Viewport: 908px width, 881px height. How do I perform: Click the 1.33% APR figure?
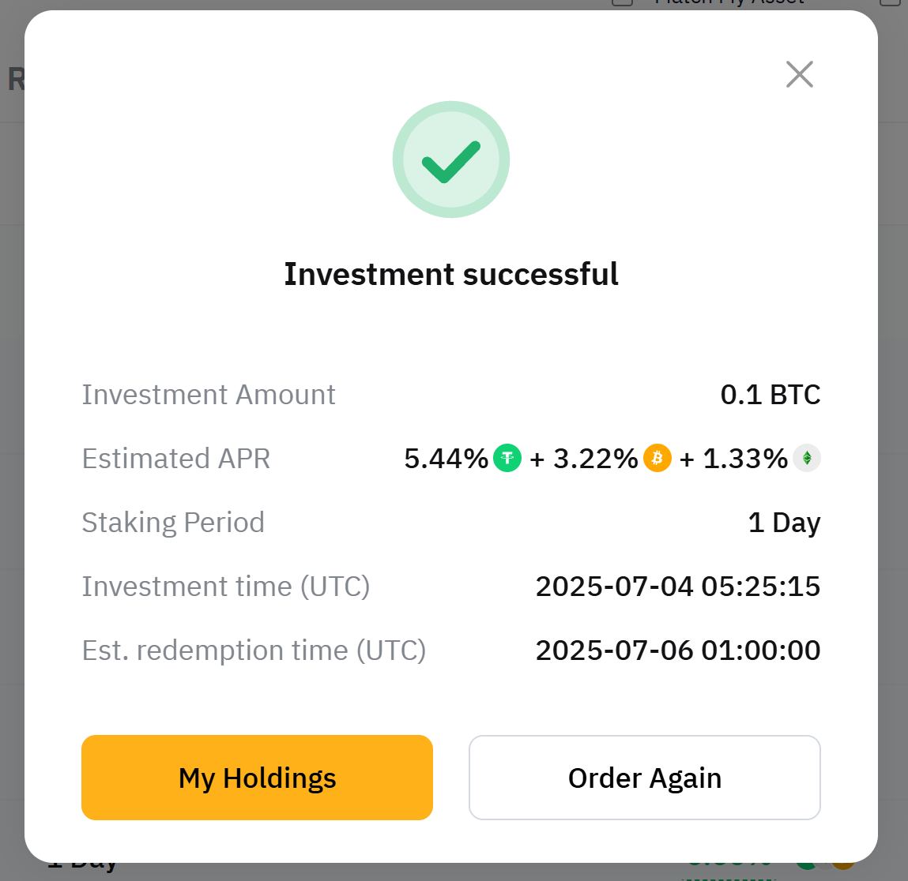tap(744, 459)
